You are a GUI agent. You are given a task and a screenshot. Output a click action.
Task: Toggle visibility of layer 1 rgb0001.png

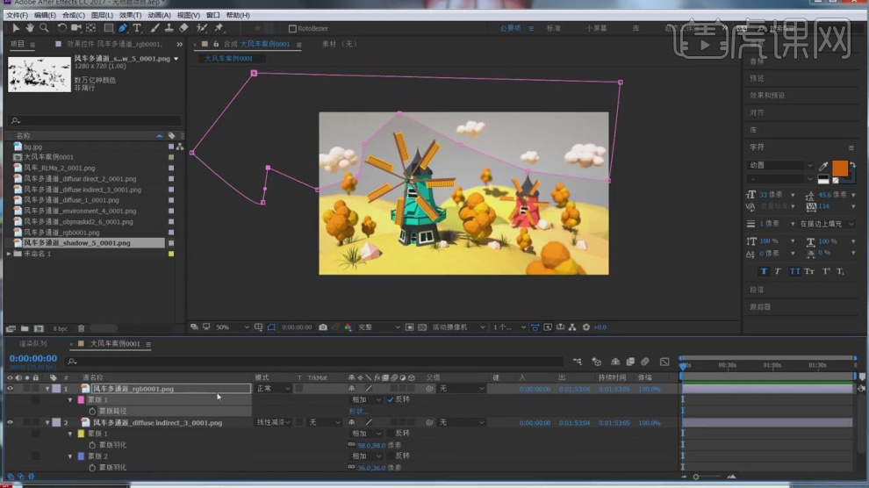click(11, 388)
